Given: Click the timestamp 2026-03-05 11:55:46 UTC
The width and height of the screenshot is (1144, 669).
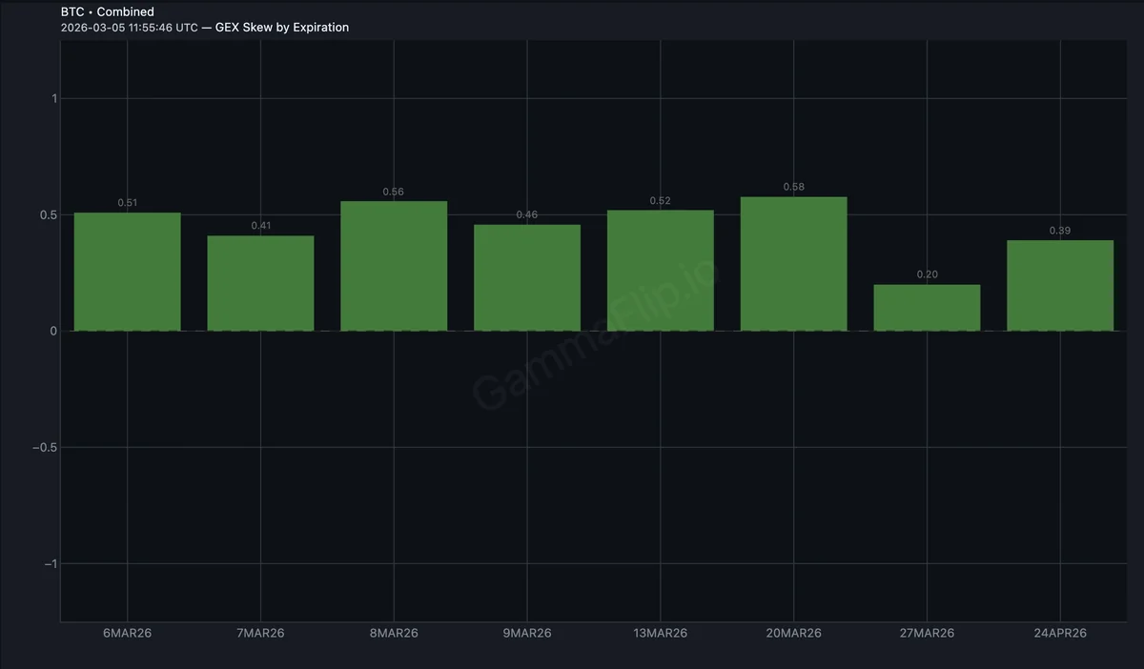Looking at the screenshot, I should tap(132, 27).
